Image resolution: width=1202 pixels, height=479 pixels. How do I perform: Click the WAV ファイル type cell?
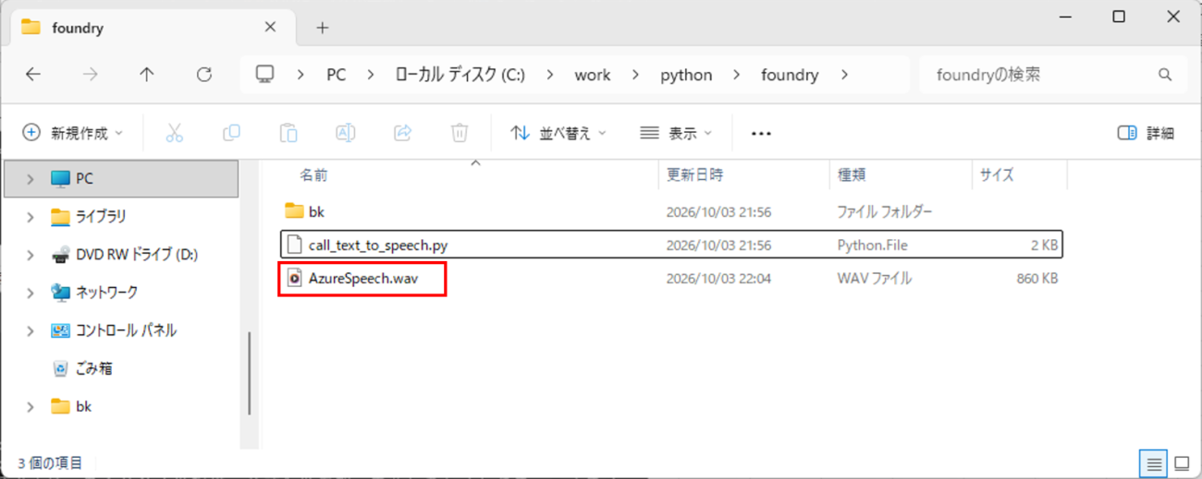coord(874,278)
